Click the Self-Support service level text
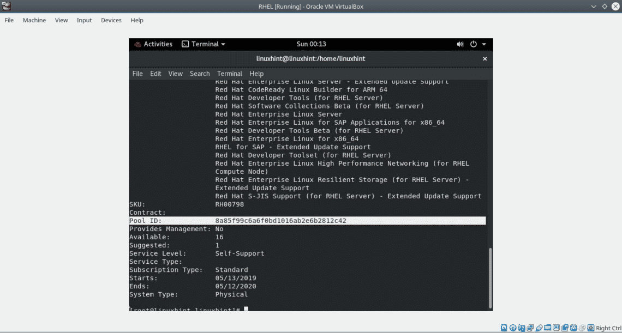Screen dimensions: 622x333 coord(240,253)
